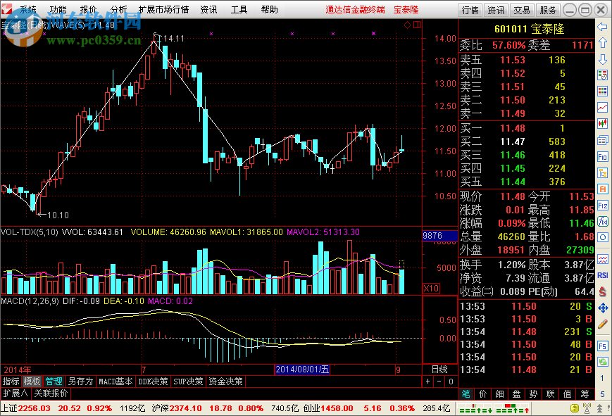Switch to the candlestick chart icon

tap(602, 124)
